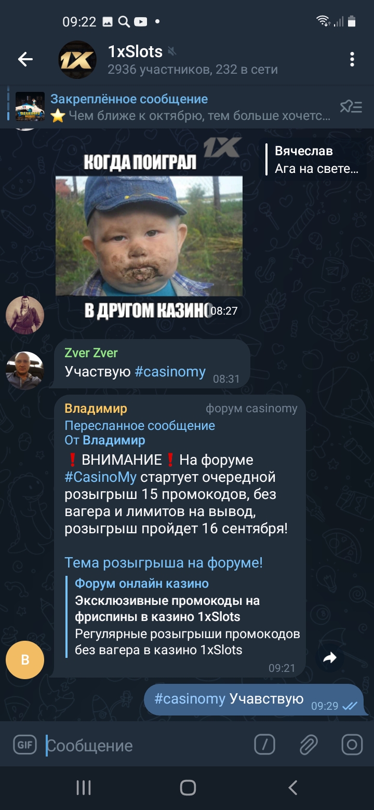Tap the paperclip attachment icon

pos(309,746)
